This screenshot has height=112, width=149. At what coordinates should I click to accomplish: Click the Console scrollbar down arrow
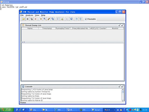123,101
